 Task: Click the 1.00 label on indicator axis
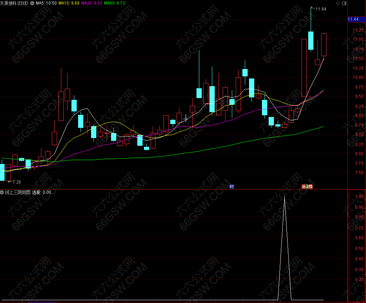tap(359, 197)
